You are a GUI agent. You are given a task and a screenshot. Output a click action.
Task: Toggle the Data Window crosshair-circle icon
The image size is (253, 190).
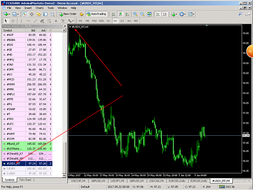pos(32,14)
